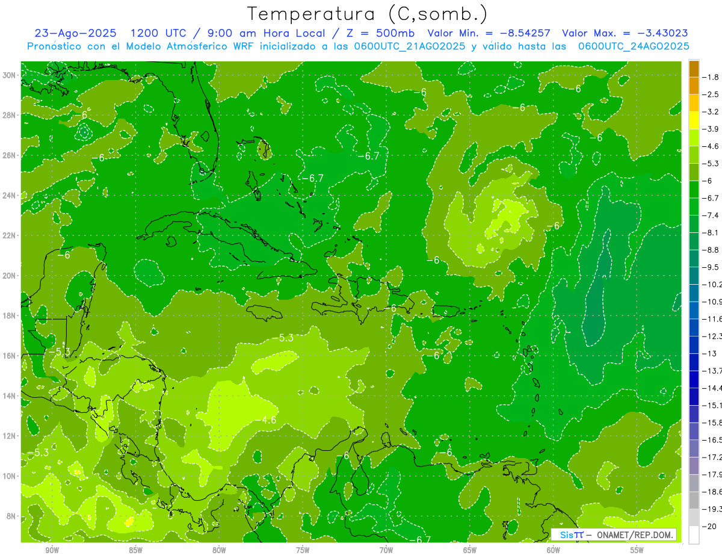Click the white swatch below the -20 label

coord(694,535)
